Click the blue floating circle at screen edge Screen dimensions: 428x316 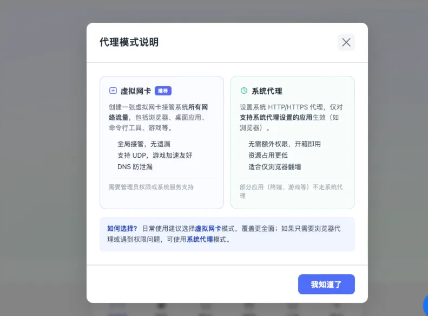425,305
